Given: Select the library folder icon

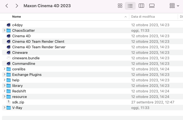Looking at the screenshot, I should point(9,86).
